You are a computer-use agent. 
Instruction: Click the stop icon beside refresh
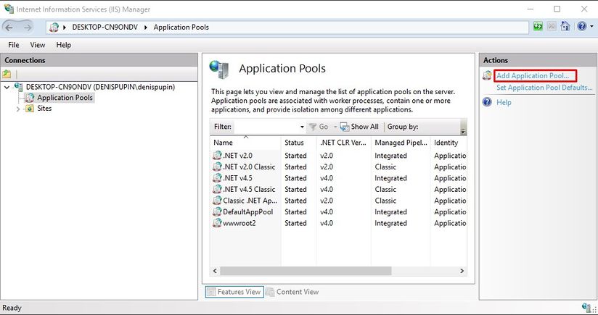552,27
